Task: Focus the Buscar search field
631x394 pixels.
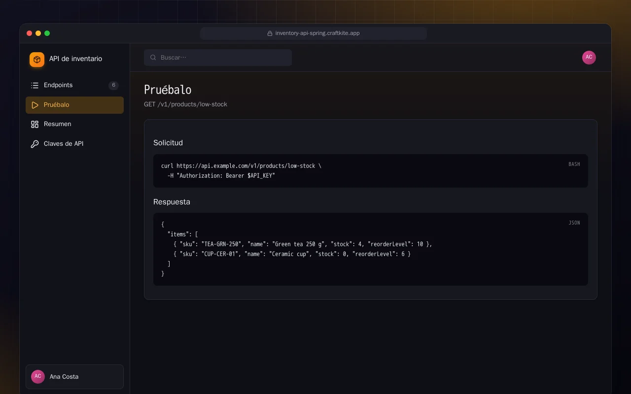Action: coord(218,58)
